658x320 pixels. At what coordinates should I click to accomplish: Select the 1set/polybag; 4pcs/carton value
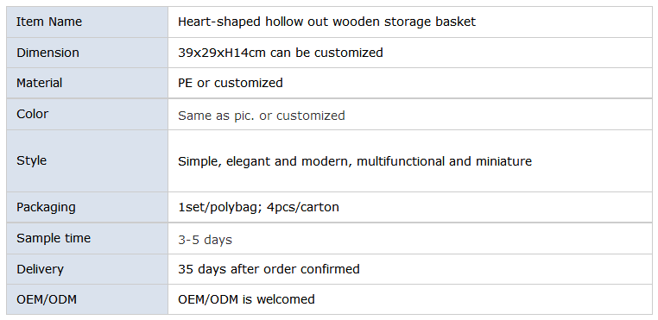click(258, 207)
